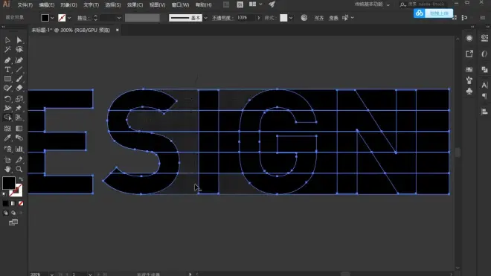Open the graphic style dropdown
491x276 pixels.
point(291,18)
